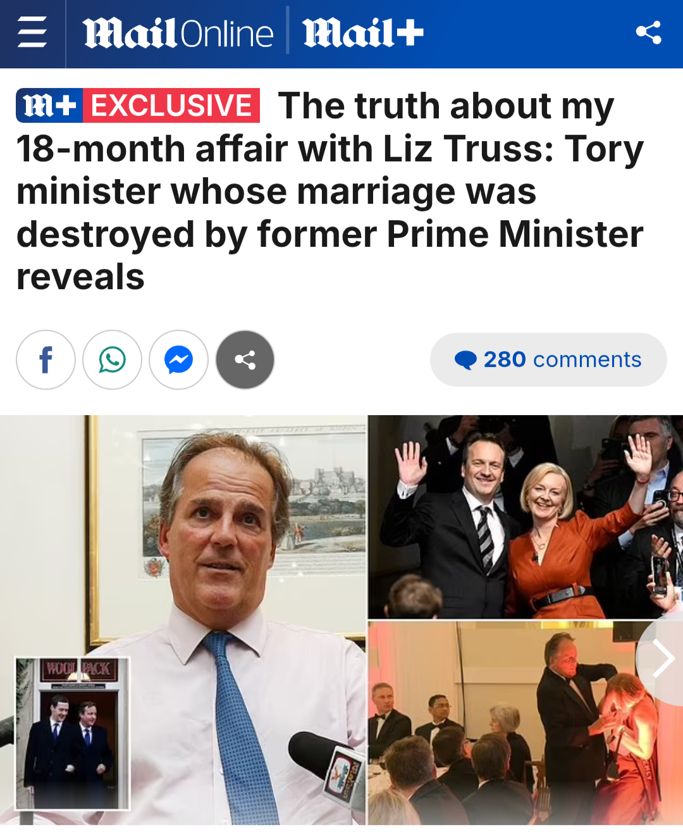View inset photo of two men at doorway
The width and height of the screenshot is (683, 832).
[73, 734]
